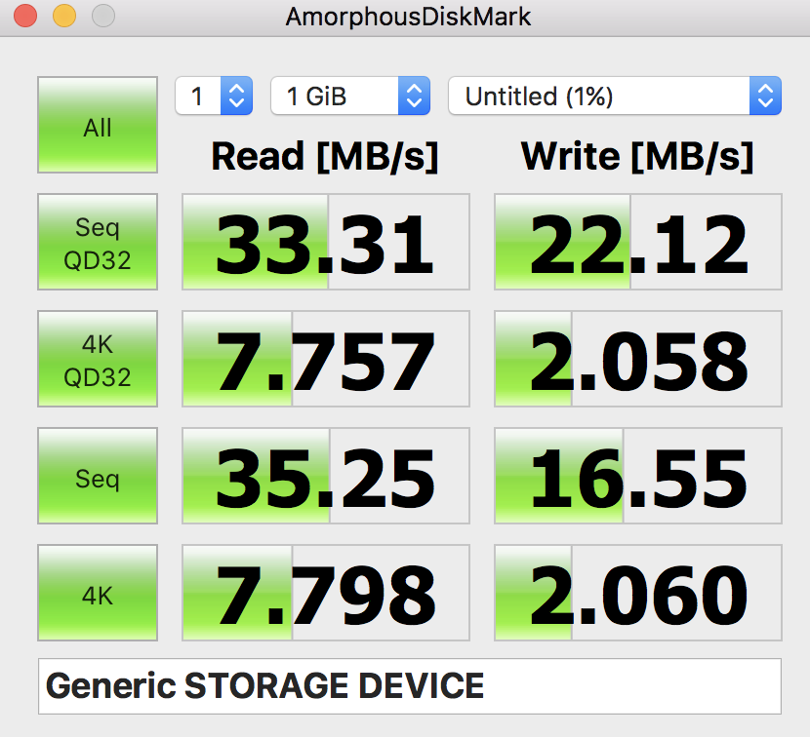The width and height of the screenshot is (810, 737).
Task: Start the Seq QD32 benchmark
Action: (x=98, y=242)
